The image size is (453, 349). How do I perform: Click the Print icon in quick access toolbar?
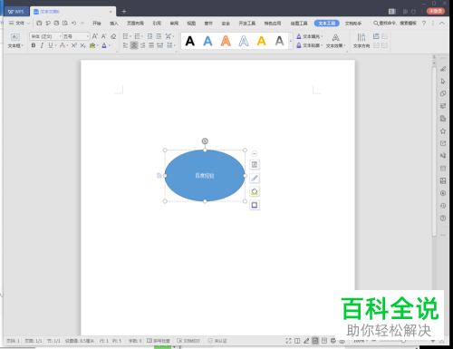56,23
